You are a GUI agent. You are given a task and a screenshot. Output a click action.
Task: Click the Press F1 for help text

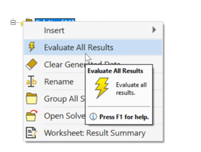pos(124,117)
